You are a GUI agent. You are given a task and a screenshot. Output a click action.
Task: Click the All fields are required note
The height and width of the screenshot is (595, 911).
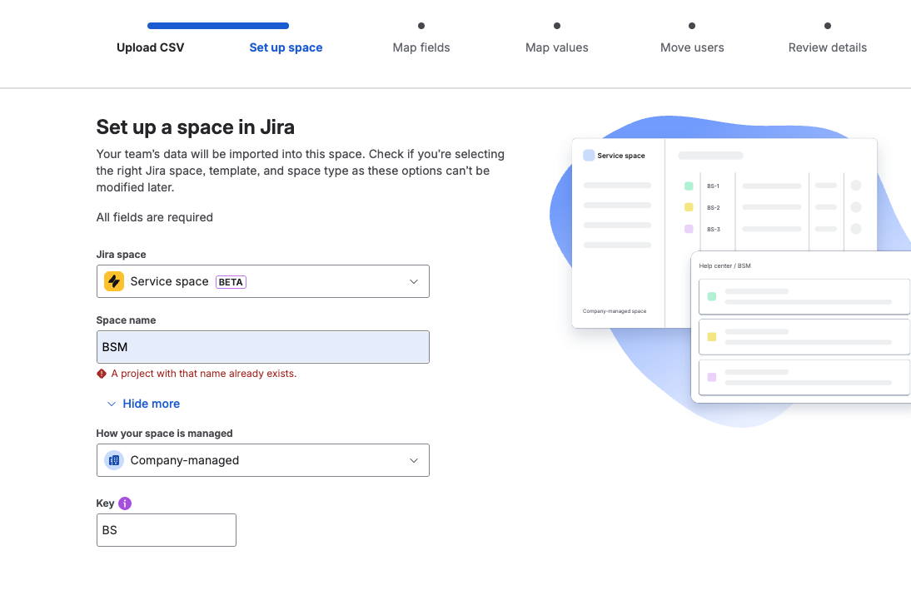pos(155,217)
